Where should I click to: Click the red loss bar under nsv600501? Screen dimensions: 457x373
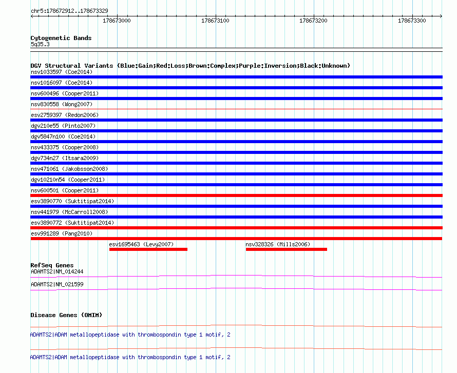[236, 195]
